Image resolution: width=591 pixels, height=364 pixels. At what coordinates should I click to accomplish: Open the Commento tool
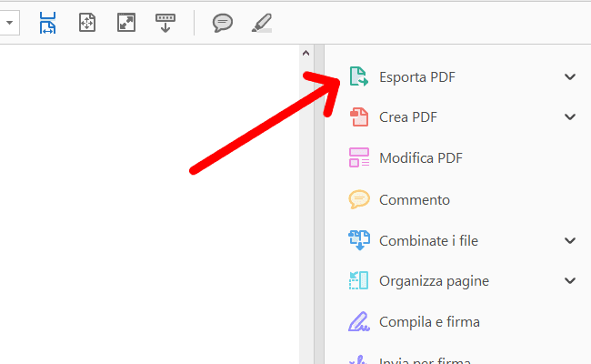coord(414,199)
